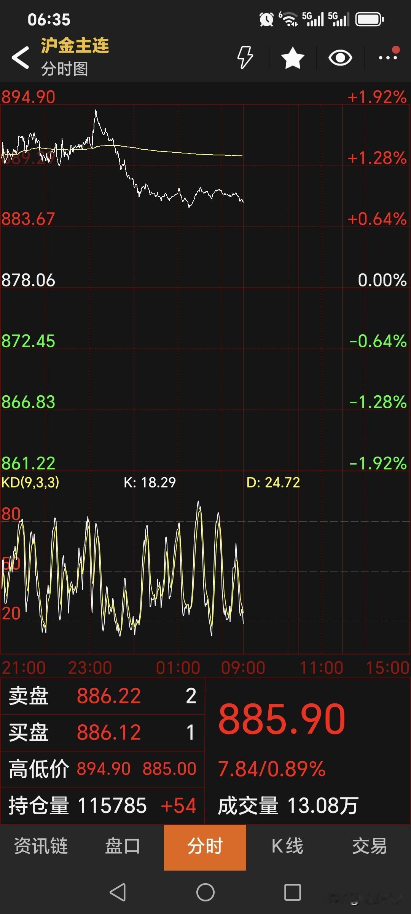Image resolution: width=411 pixels, height=914 pixels.
Task: Tap the change value 7.84/0.89%
Action: [x=272, y=769]
